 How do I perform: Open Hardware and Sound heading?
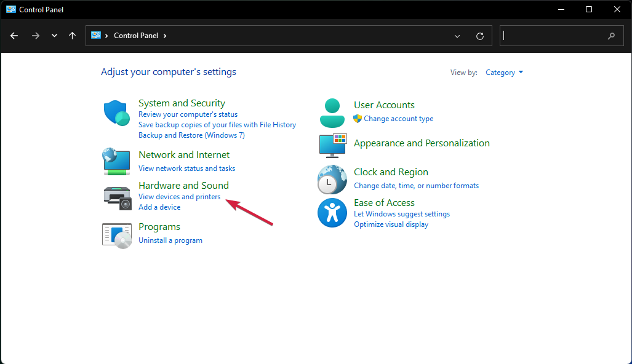(x=183, y=185)
